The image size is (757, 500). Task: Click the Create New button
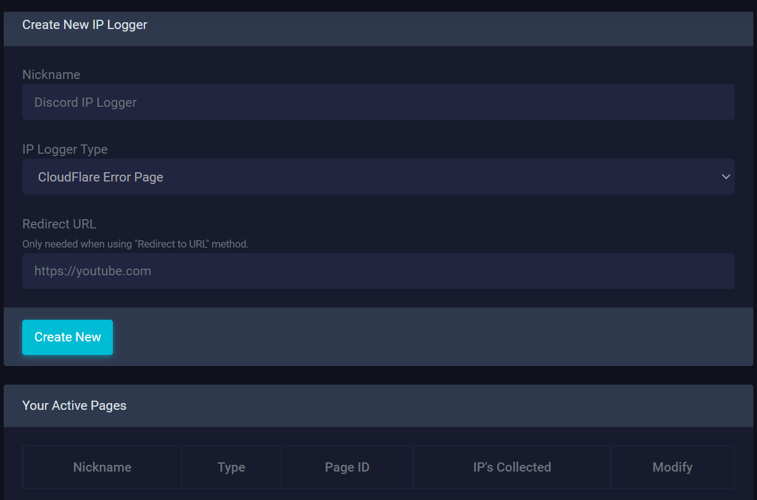click(x=67, y=337)
